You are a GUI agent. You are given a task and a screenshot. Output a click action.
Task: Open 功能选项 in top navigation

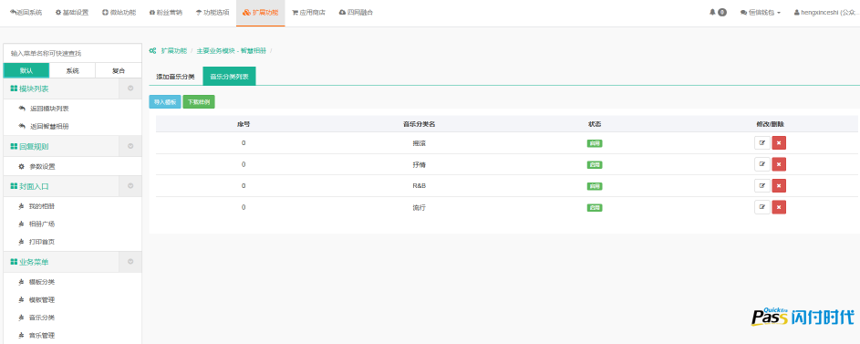[x=212, y=12]
